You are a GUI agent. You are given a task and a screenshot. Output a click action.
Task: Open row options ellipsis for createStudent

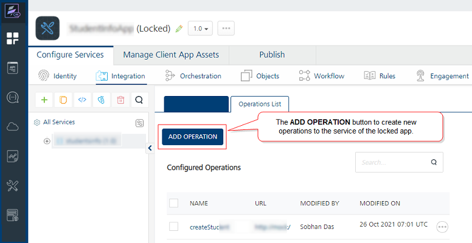click(x=442, y=227)
